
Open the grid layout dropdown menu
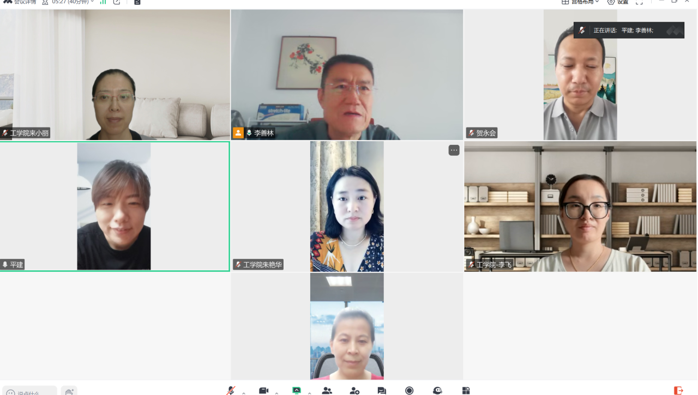click(x=581, y=2)
